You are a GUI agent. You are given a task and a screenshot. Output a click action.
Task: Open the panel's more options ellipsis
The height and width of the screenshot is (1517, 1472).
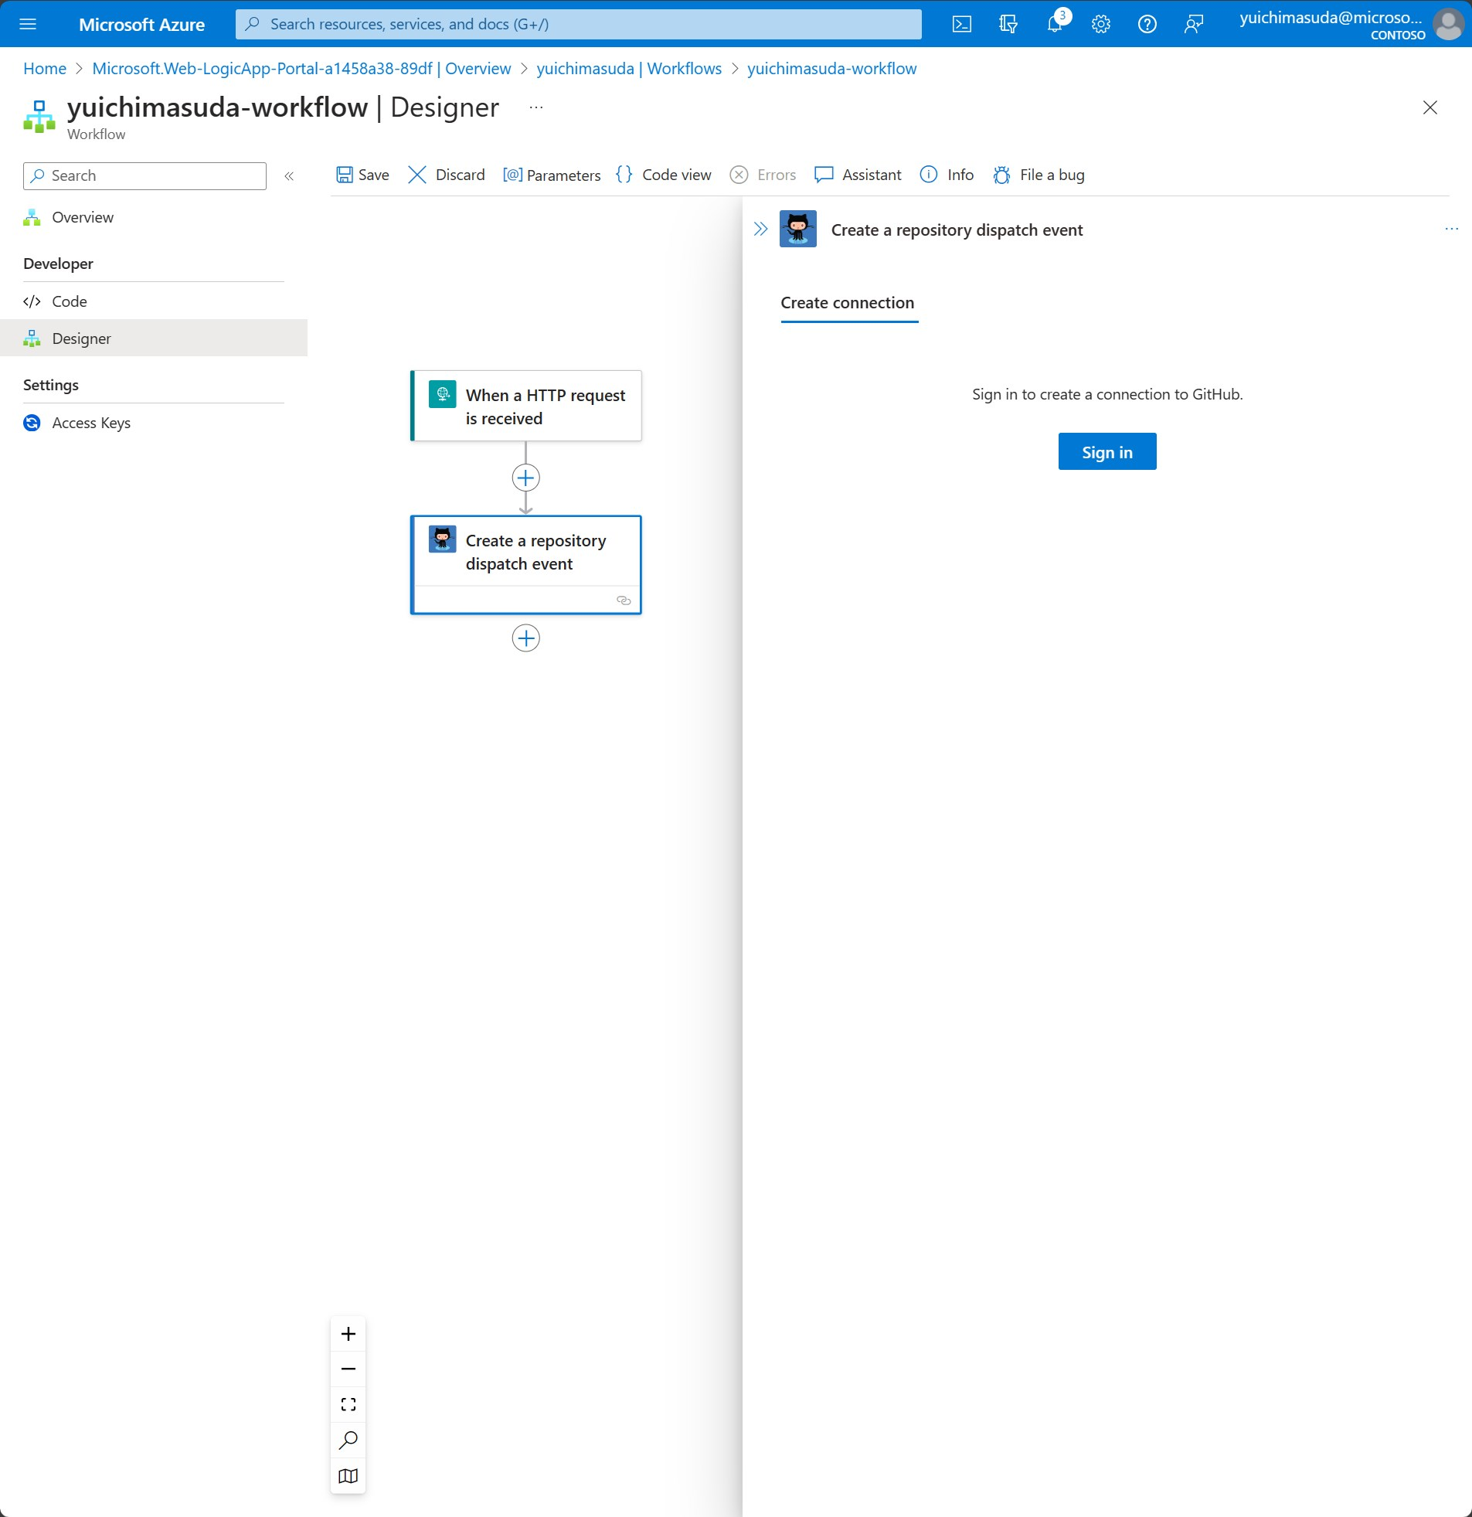coord(1451,229)
